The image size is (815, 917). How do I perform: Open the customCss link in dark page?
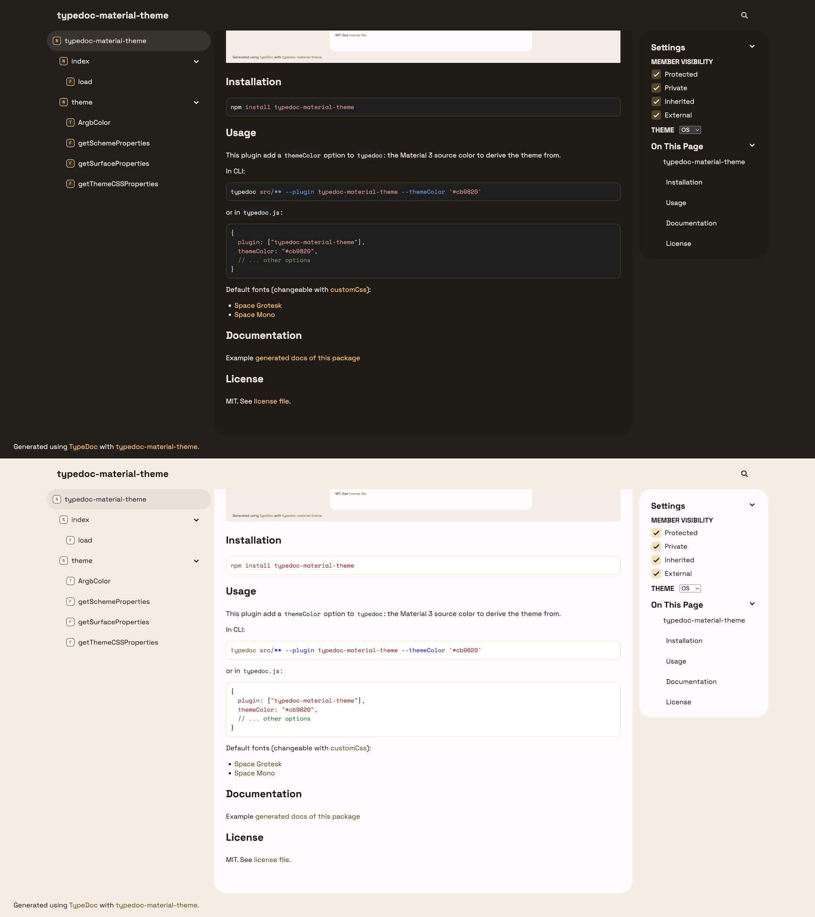click(x=348, y=290)
